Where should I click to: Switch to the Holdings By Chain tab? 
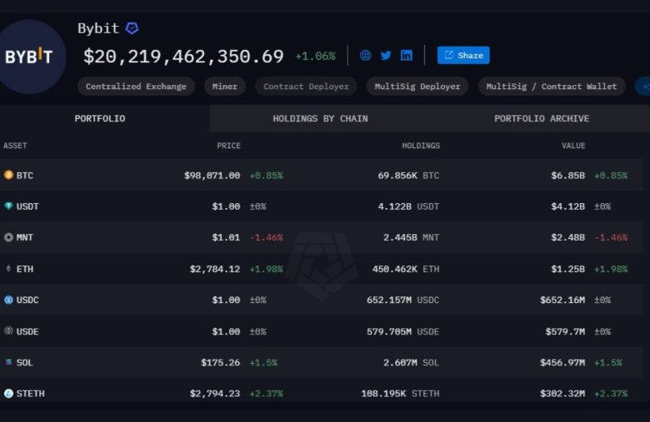point(321,118)
